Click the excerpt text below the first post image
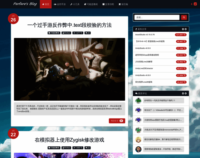Viewport: 200px width, 158px height. pos(69,109)
